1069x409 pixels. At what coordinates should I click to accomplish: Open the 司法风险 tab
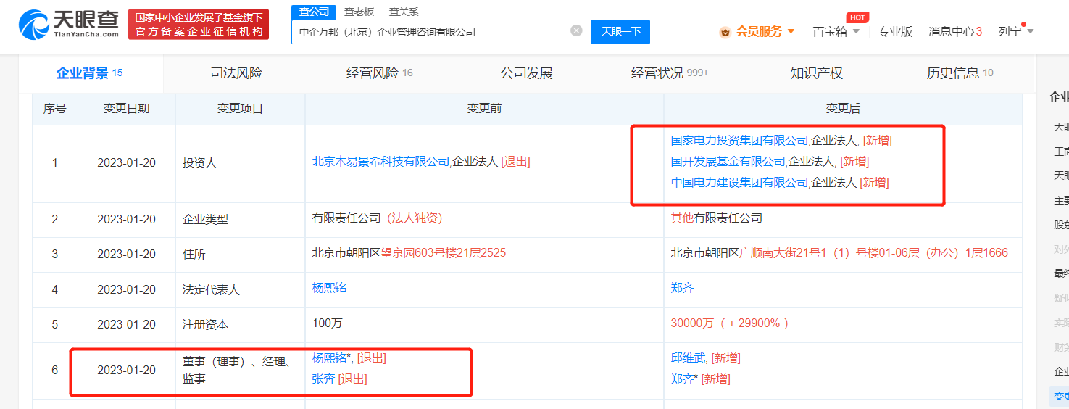[x=236, y=73]
